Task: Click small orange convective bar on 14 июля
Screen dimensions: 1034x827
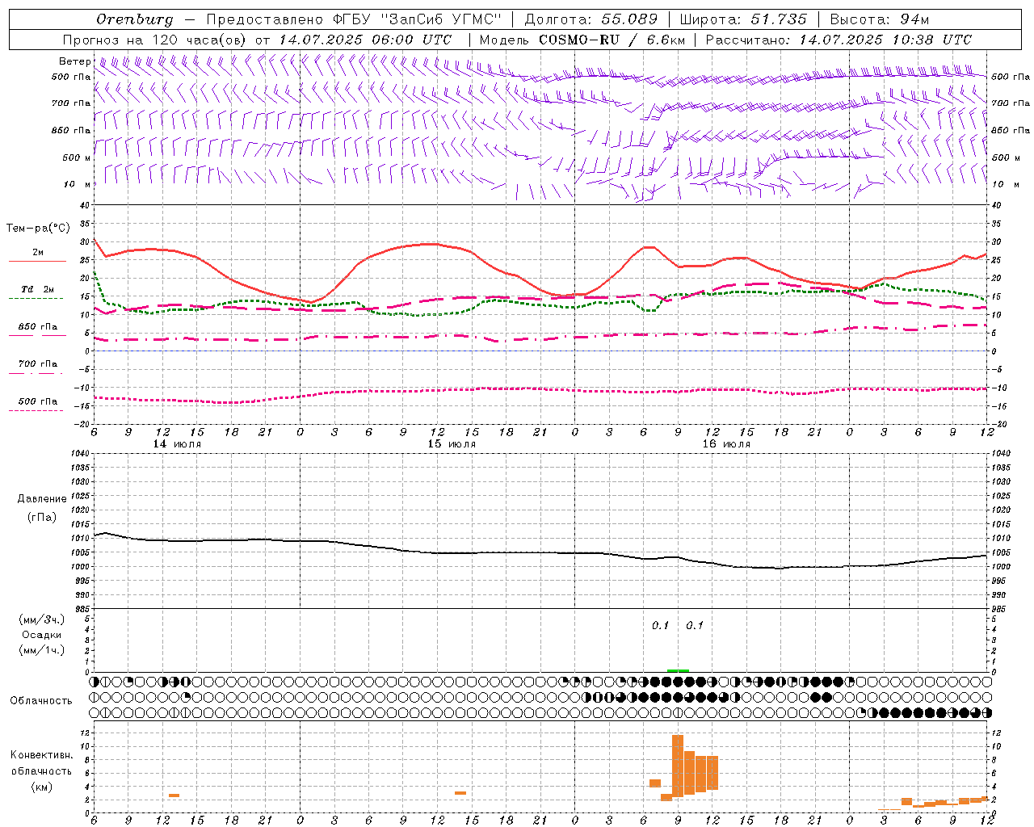Action: 174,796
